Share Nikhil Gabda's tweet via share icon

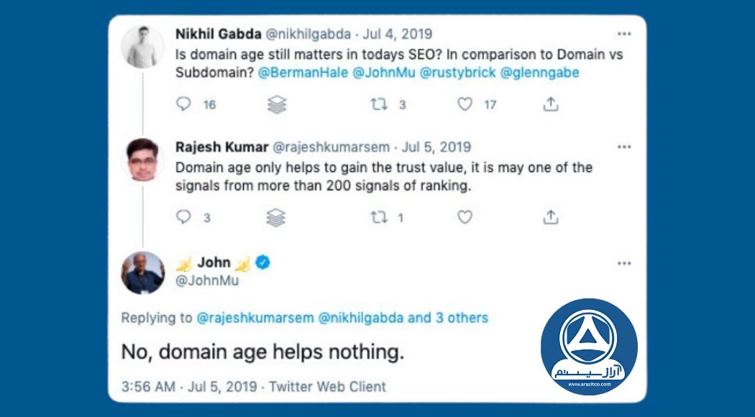550,105
